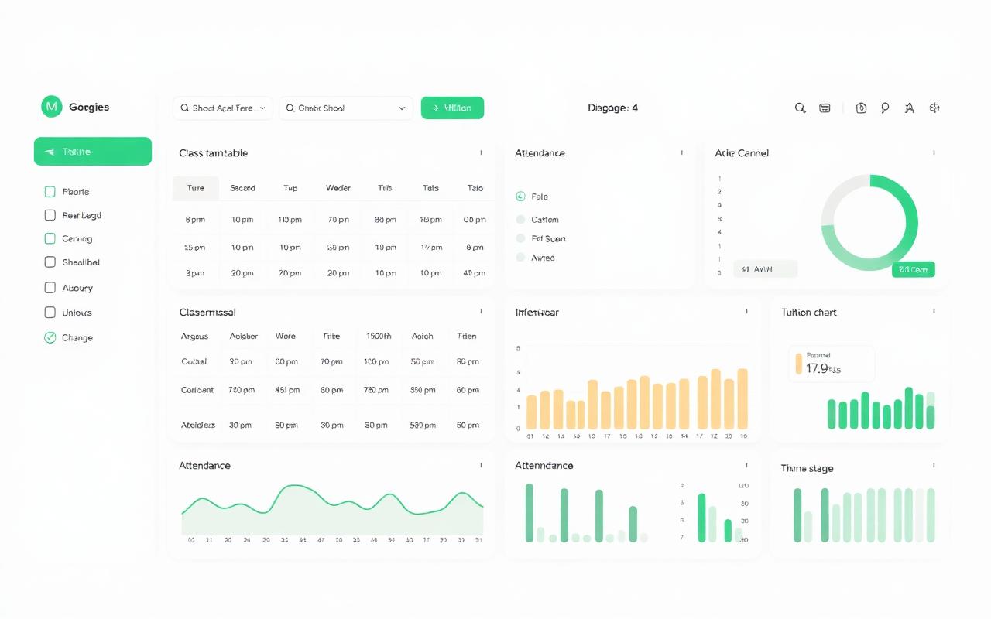Click the Ateiders row label
991x619 pixels.
click(x=198, y=425)
